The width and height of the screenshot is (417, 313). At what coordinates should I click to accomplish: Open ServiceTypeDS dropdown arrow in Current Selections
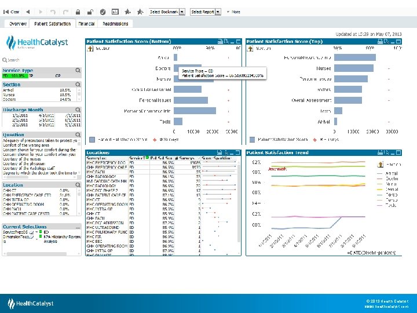point(36,232)
